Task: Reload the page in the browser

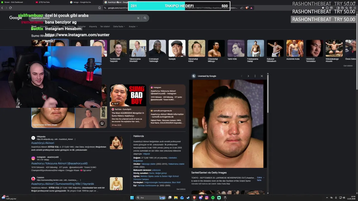Action: pyautogui.click(x=10, y=8)
